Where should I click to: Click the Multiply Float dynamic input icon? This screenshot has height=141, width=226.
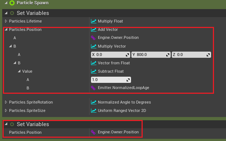pyautogui.click(x=94, y=21)
